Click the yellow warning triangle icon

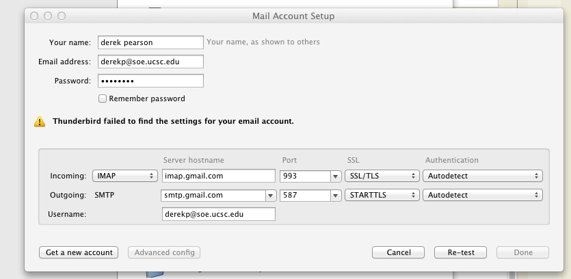click(x=40, y=122)
